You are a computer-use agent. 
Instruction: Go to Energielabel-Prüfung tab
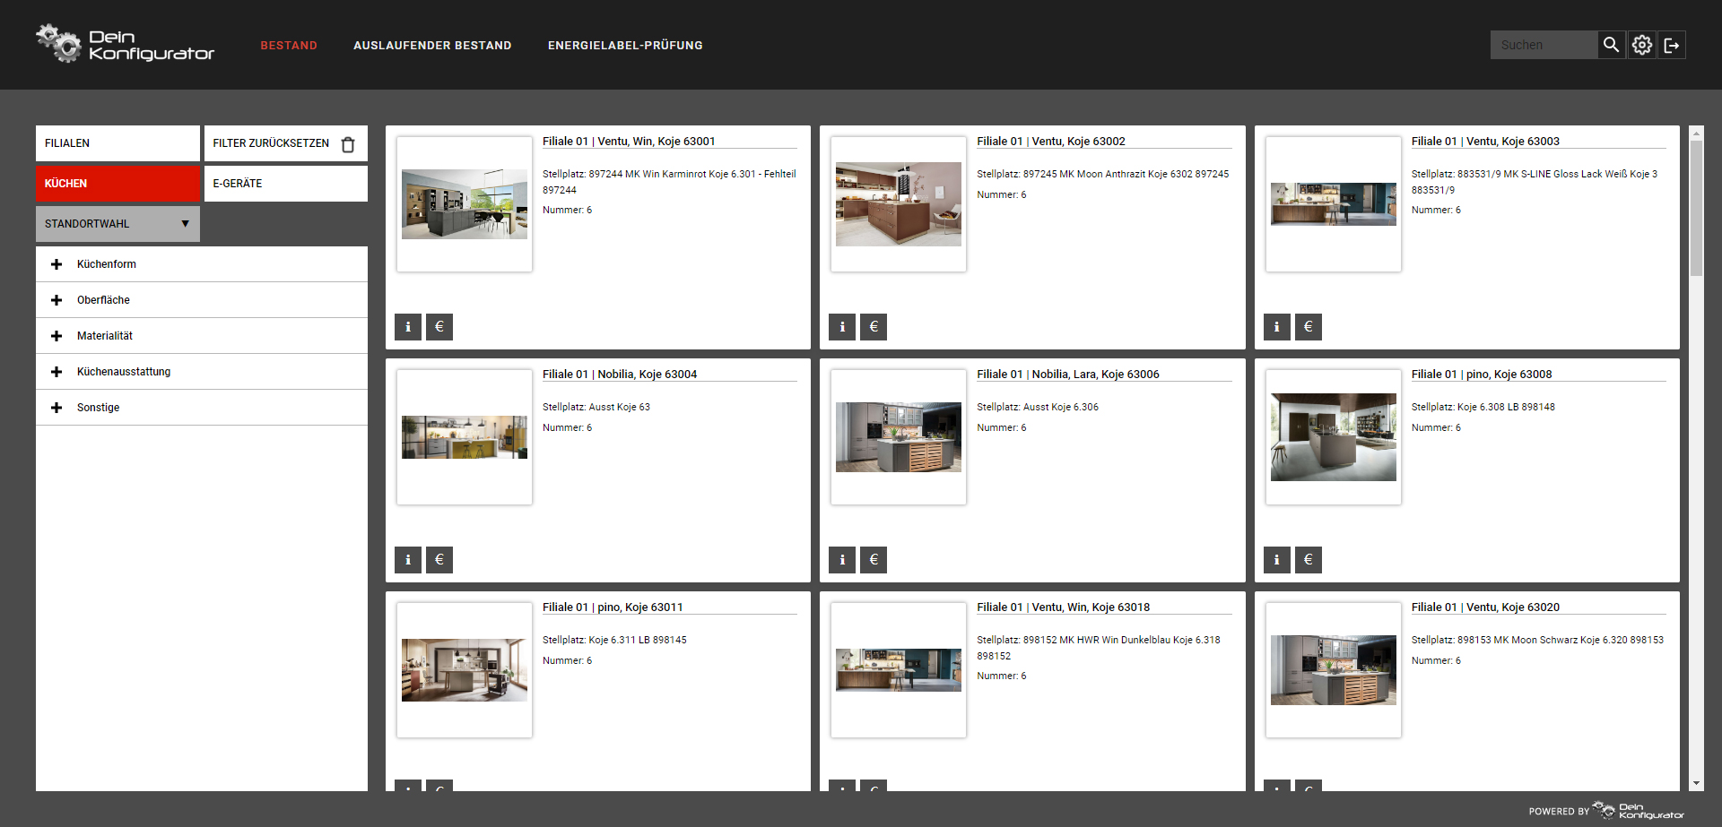(x=625, y=46)
